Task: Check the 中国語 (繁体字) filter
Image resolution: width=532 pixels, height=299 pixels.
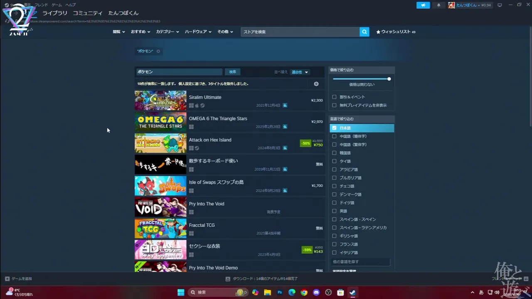Action: (x=334, y=145)
